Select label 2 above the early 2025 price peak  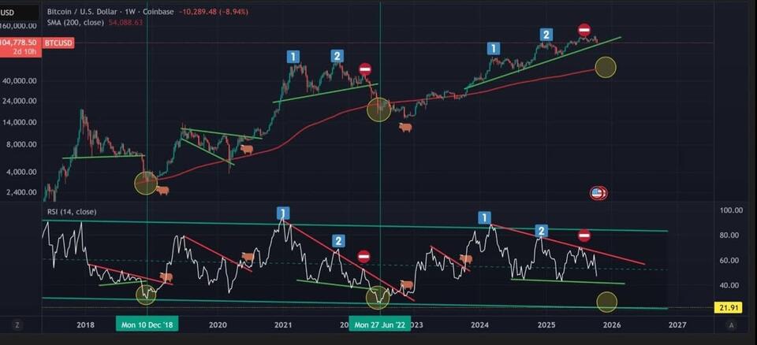click(x=546, y=34)
